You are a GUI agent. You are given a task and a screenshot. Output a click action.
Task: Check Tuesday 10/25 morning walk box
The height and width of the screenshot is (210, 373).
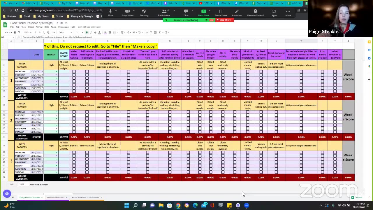pyautogui.click(x=87, y=75)
